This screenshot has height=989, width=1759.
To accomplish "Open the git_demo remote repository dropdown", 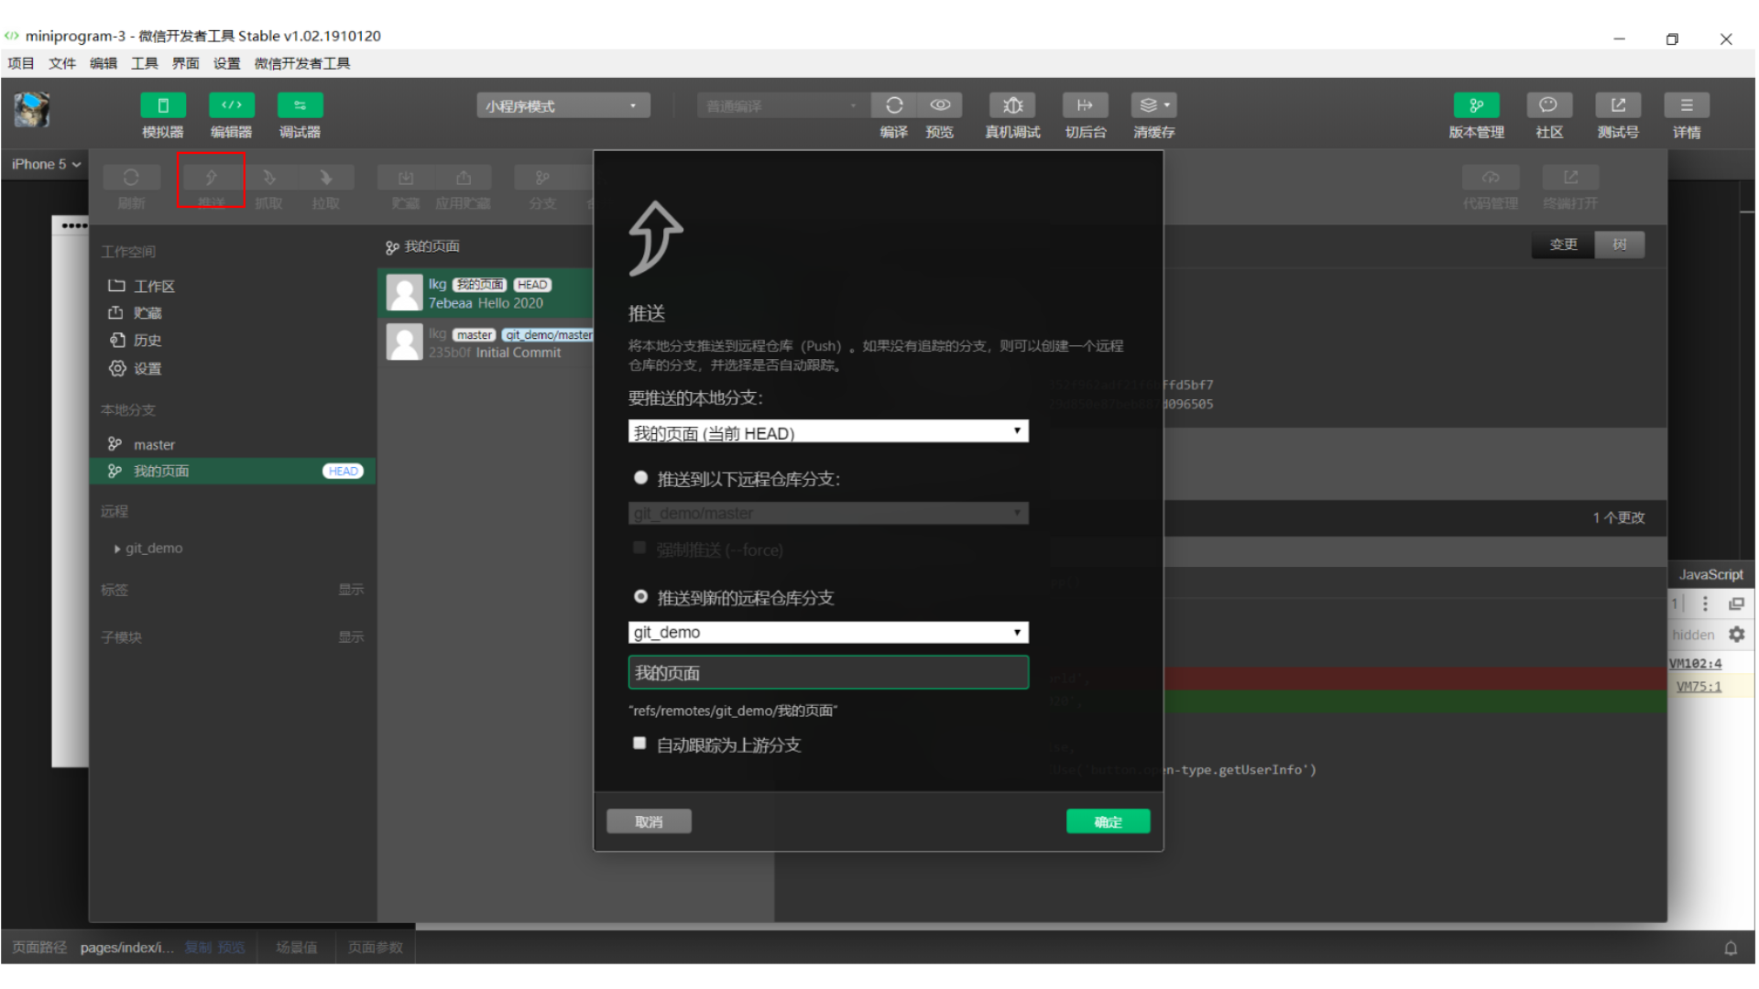I will (x=827, y=633).
